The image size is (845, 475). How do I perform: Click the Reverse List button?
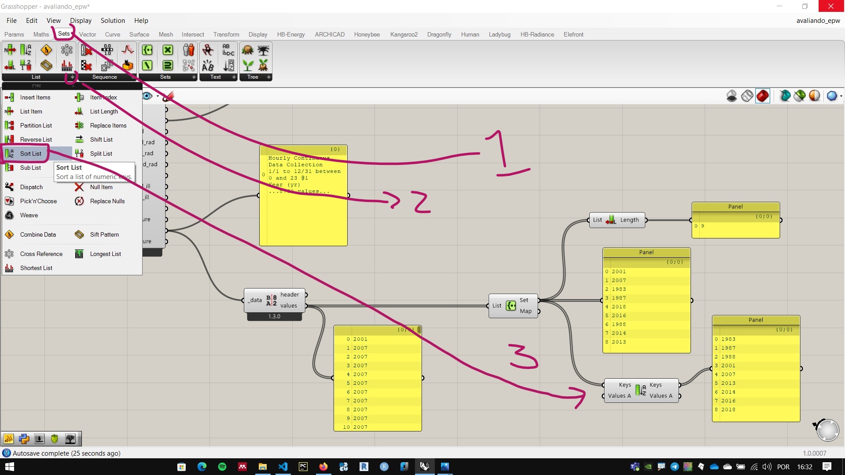(x=36, y=139)
